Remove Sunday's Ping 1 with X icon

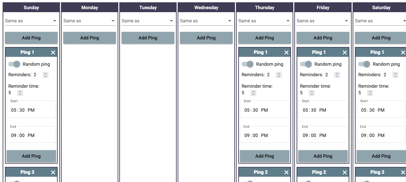tap(53, 53)
